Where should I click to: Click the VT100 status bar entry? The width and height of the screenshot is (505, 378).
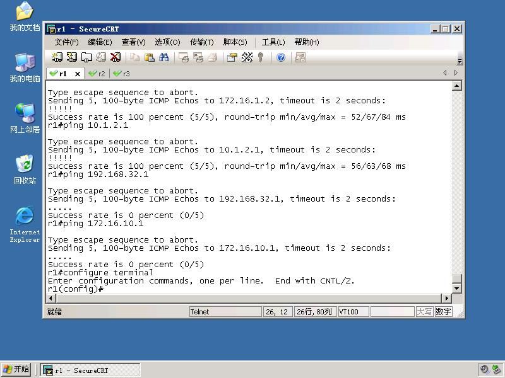(x=353, y=312)
